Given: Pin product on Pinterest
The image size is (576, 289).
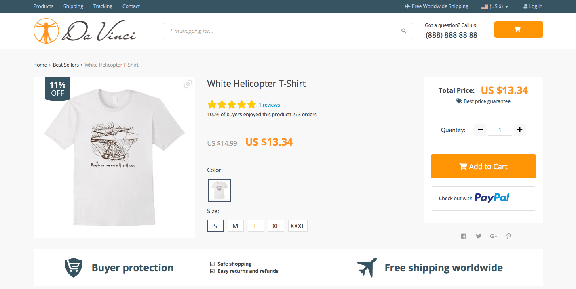Looking at the screenshot, I should pos(508,236).
